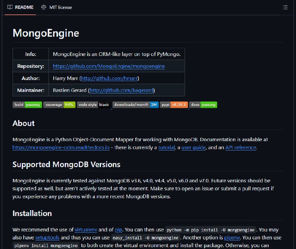
Task: Click the 'pipenv install mongoengine' code snippet
Action: [46, 246]
